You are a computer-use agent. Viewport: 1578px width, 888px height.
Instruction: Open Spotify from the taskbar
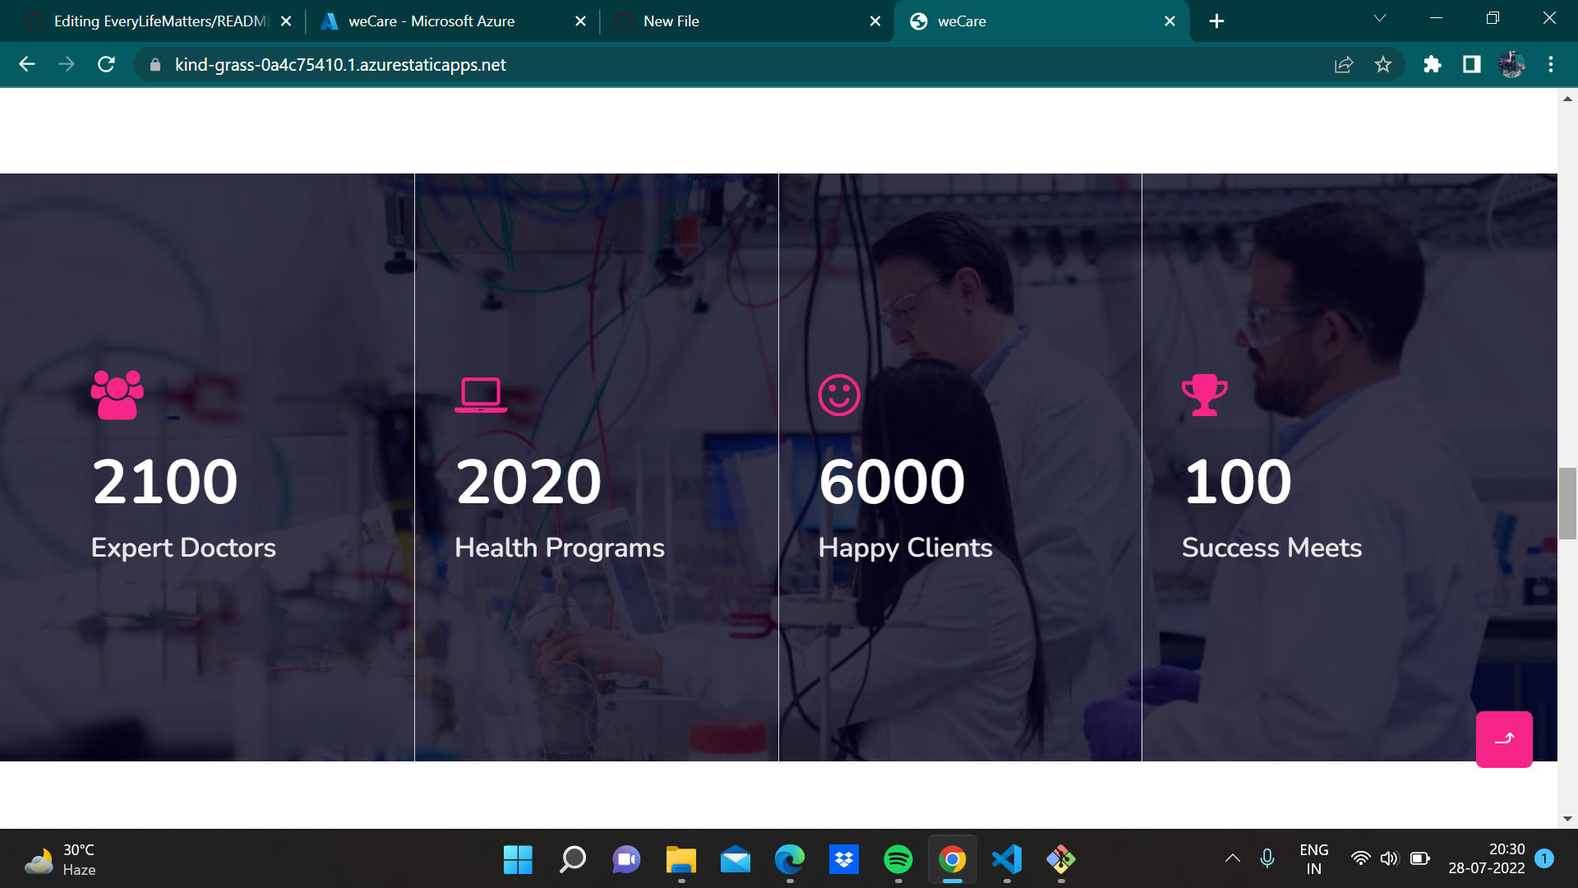(898, 859)
